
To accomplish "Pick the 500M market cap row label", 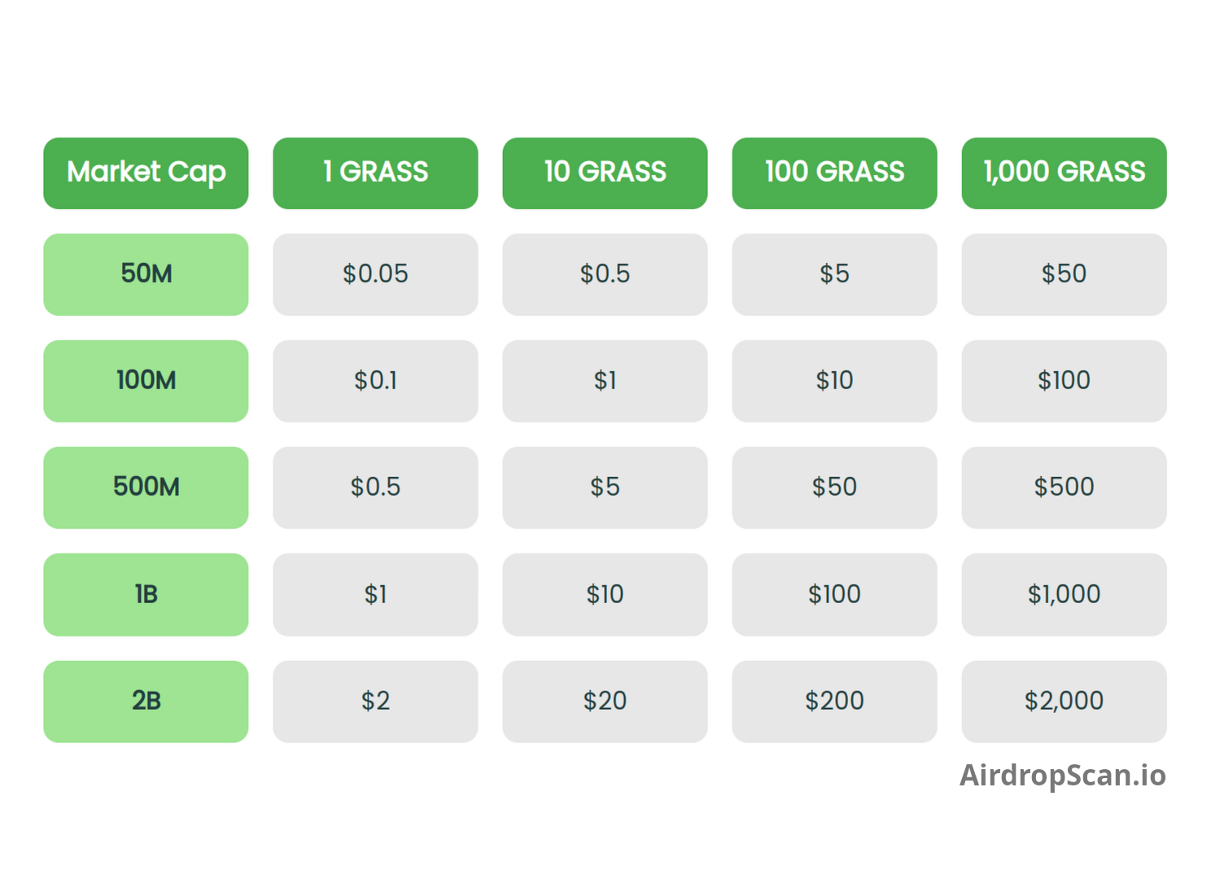I will (x=146, y=488).
